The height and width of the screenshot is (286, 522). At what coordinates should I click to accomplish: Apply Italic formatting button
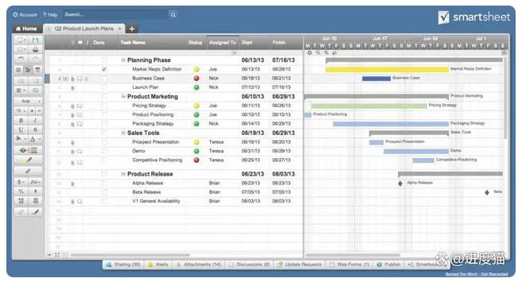pyautogui.click(x=35, y=121)
